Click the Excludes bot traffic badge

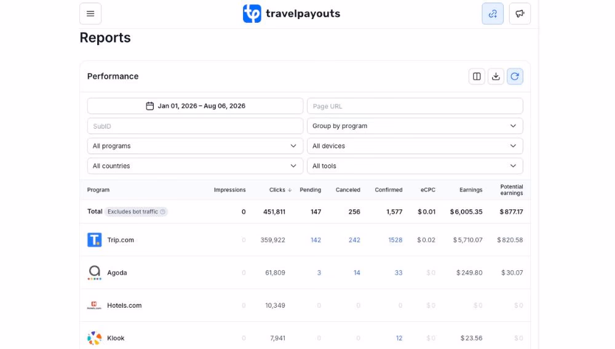(x=136, y=212)
